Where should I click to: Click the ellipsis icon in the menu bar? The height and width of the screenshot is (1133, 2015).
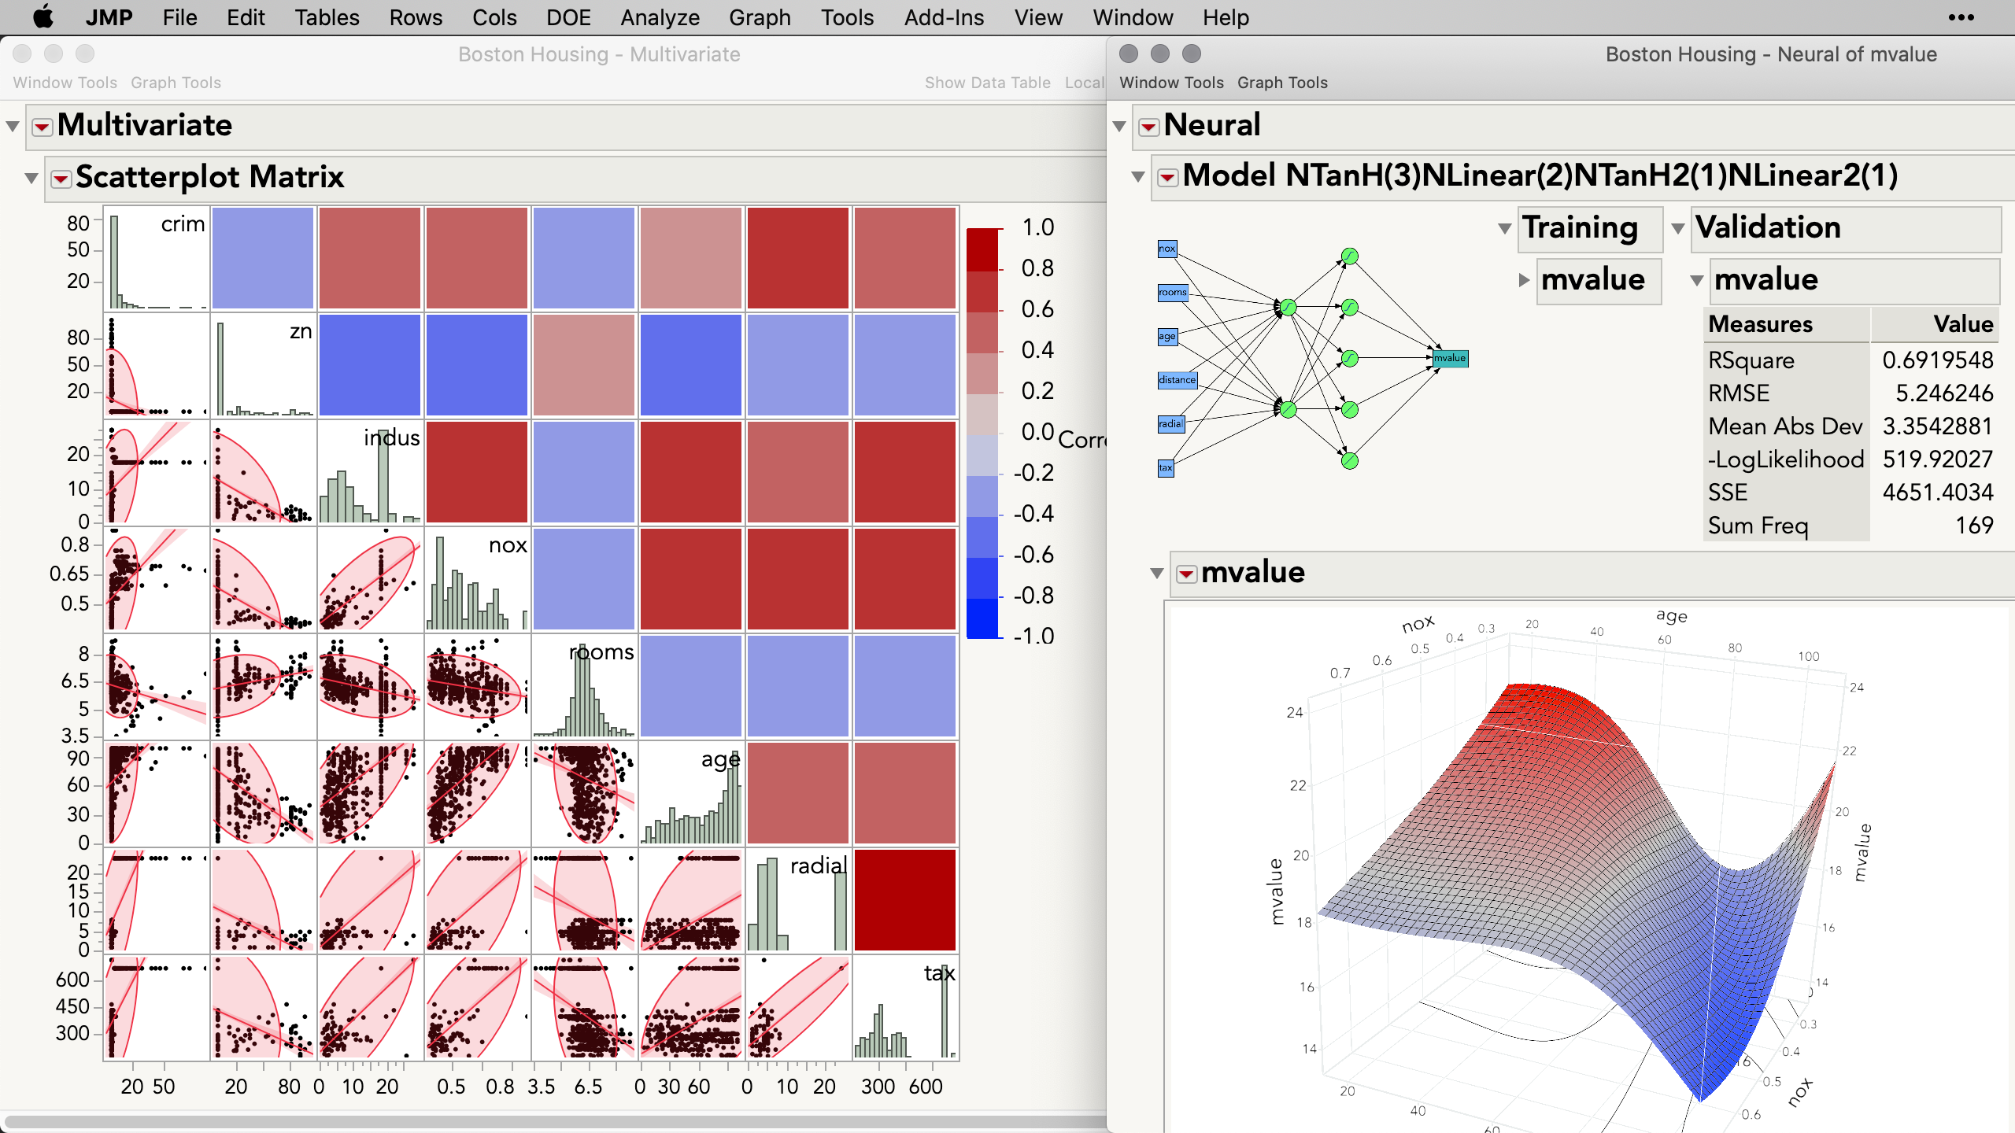(x=1961, y=17)
